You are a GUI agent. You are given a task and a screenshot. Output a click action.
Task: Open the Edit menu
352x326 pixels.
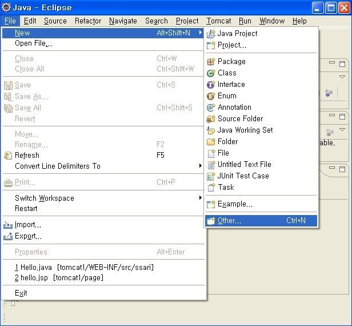[x=30, y=21]
